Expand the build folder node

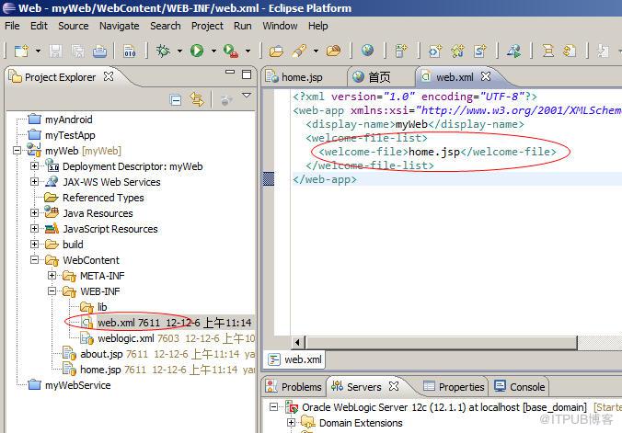pyautogui.click(x=35, y=244)
